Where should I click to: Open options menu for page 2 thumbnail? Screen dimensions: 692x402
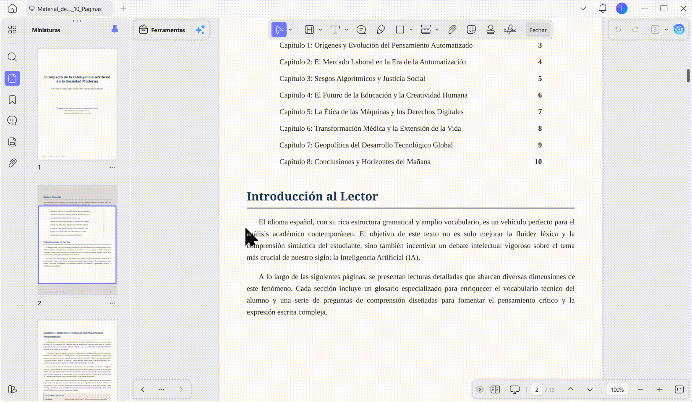pyautogui.click(x=112, y=303)
